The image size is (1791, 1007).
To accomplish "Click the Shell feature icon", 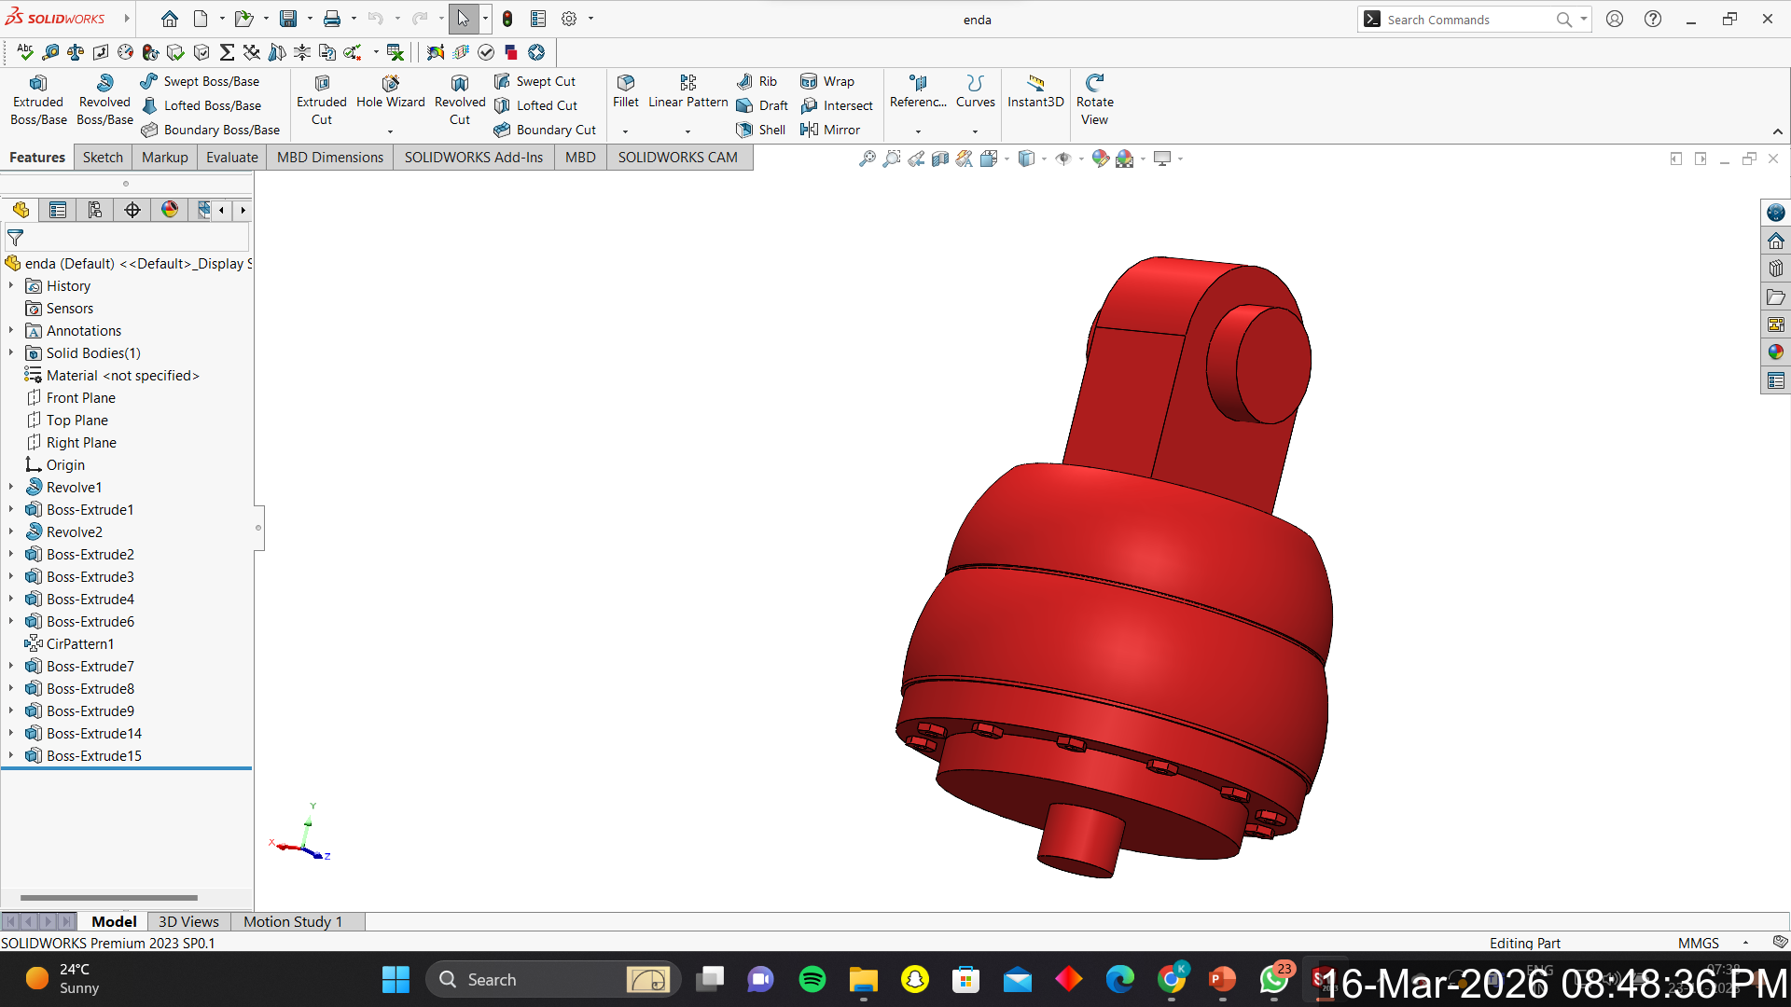I will 744,130.
